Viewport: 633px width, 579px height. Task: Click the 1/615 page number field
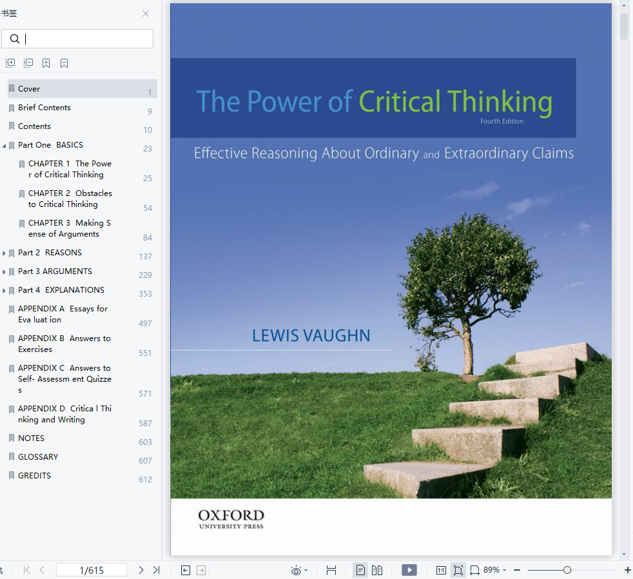(92, 570)
